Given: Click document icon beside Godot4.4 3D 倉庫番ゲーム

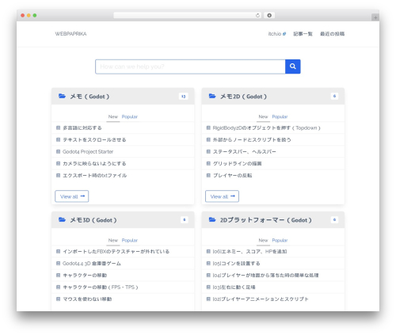Looking at the screenshot, I should coord(59,263).
